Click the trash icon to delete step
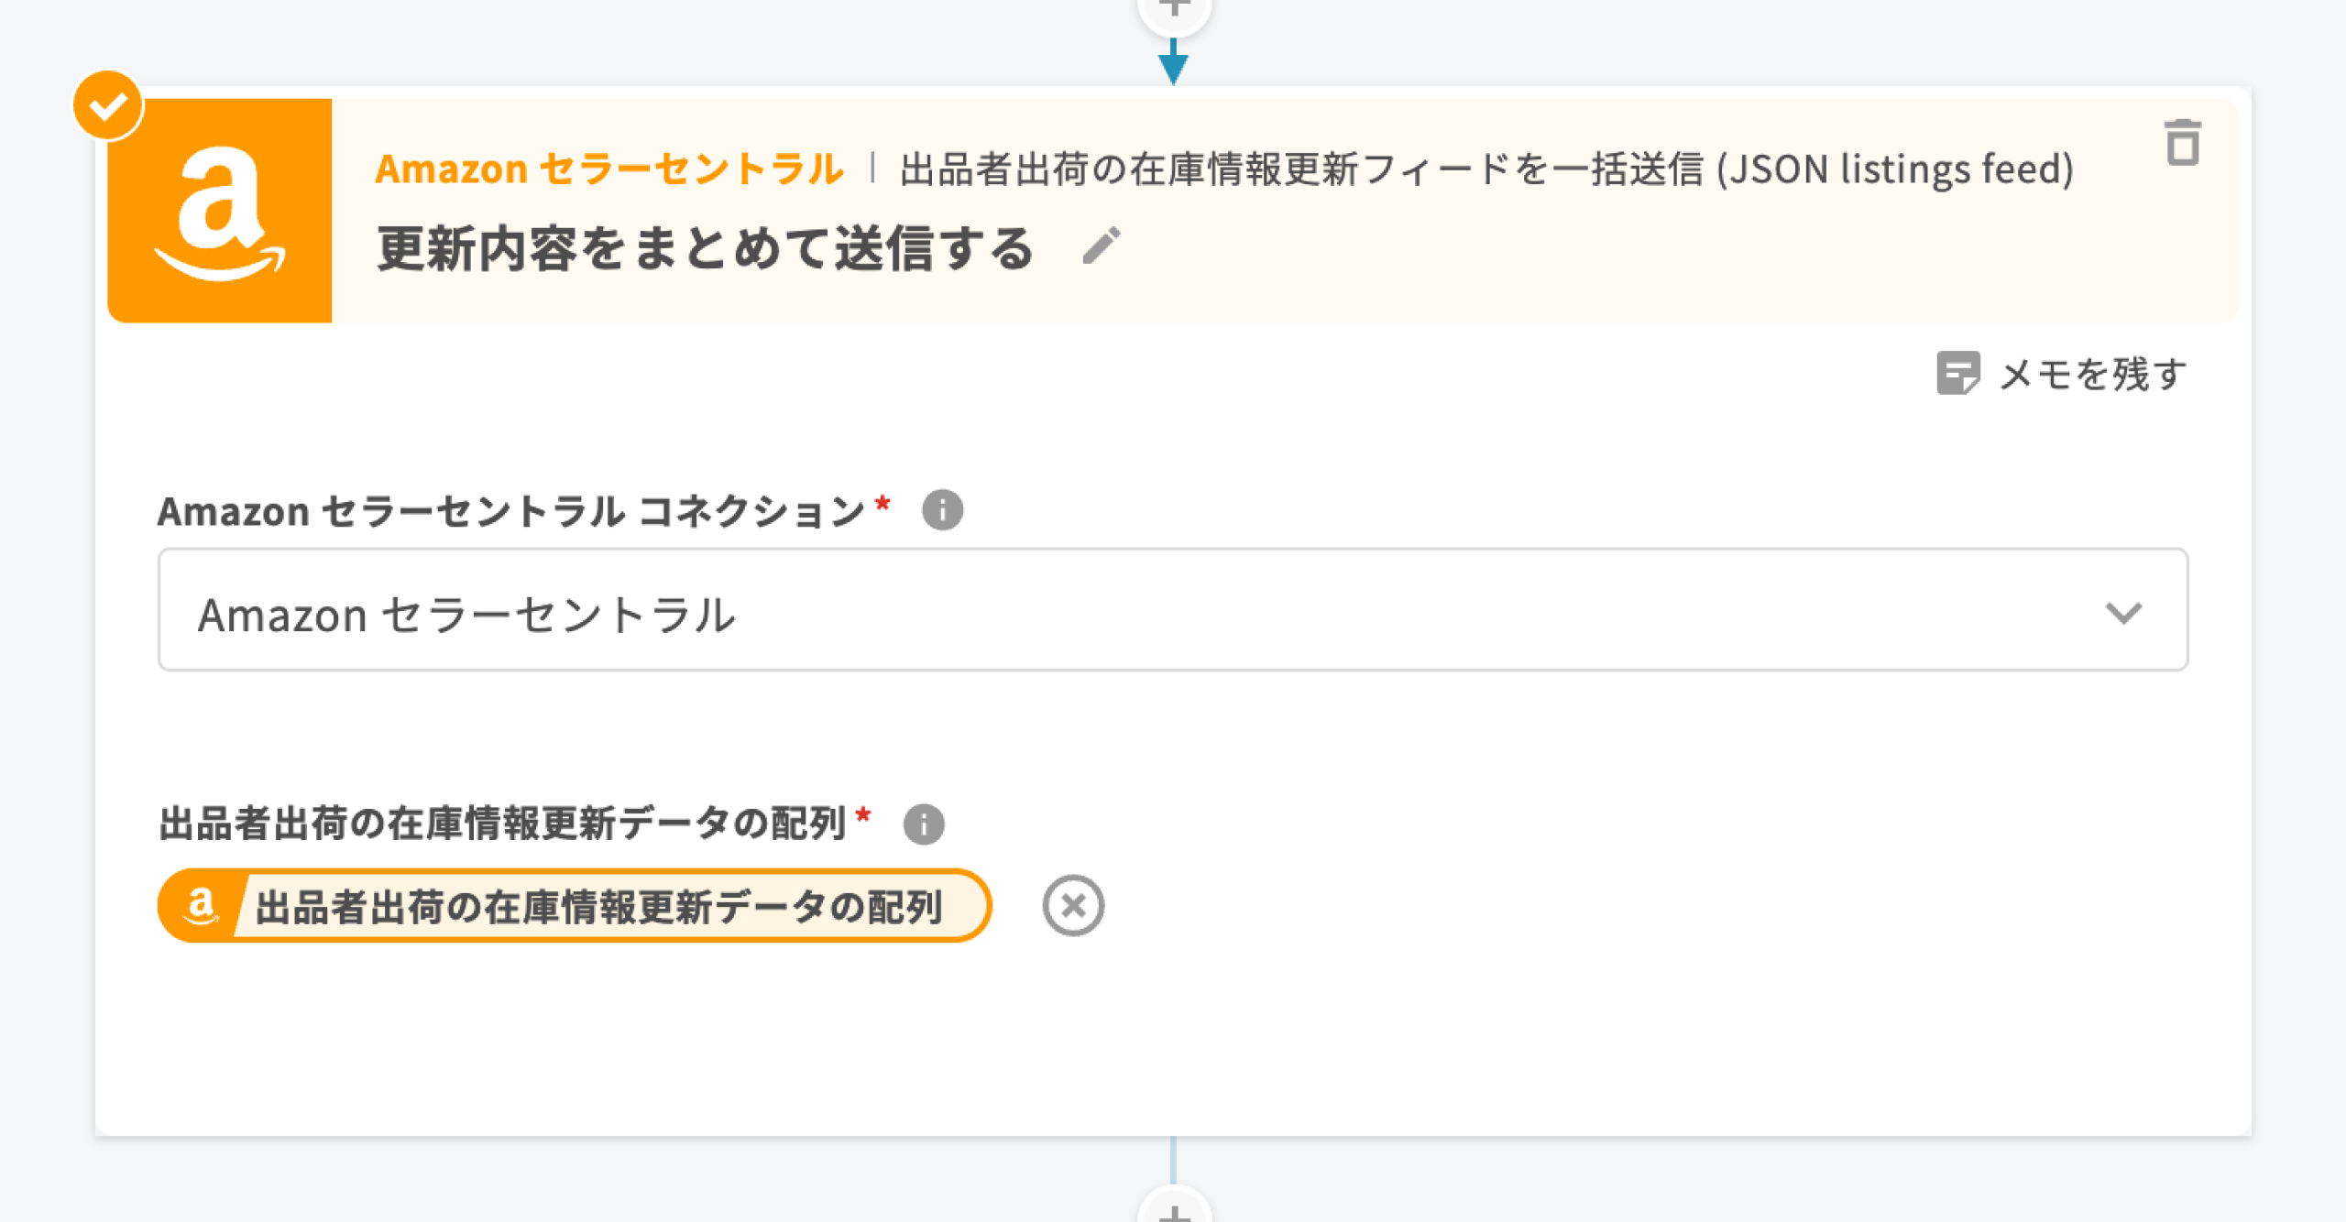 (2182, 144)
